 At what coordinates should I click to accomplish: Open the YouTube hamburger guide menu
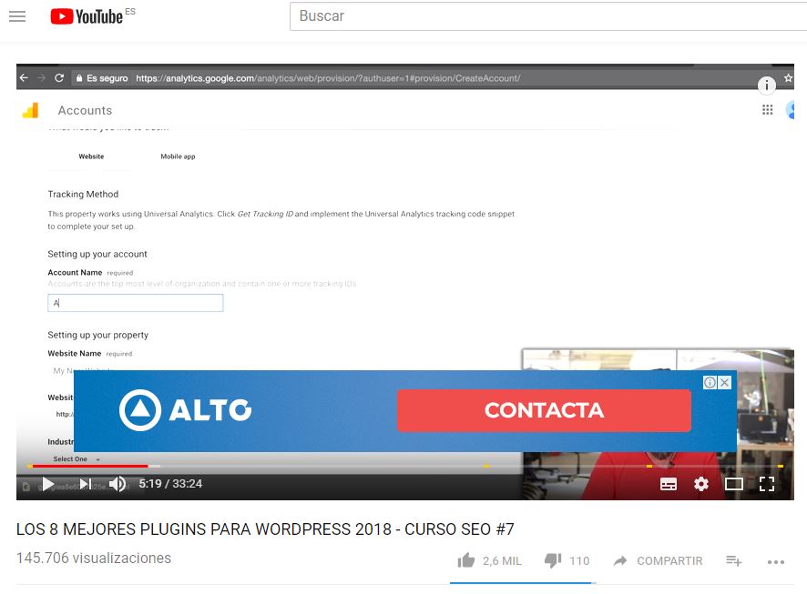point(16,16)
